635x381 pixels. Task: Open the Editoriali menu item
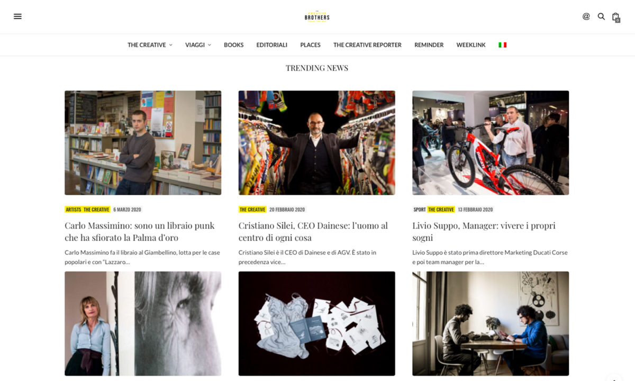click(x=271, y=45)
